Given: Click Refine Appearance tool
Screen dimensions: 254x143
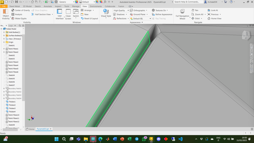Looking at the screenshot, I should tap(162, 14).
